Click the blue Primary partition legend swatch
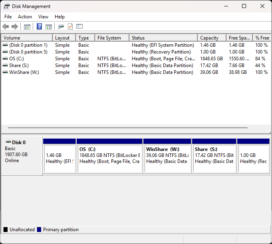 tap(39, 230)
